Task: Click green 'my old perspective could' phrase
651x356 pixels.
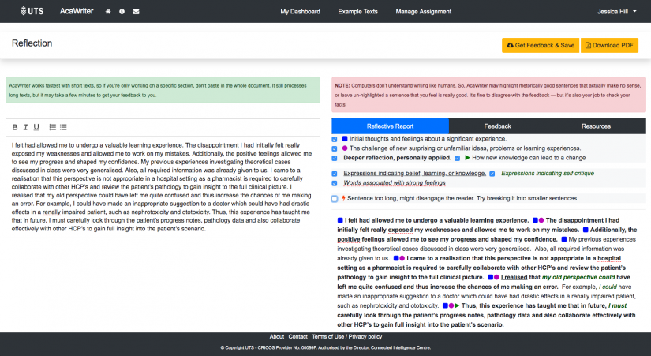Action: pyautogui.click(x=578, y=278)
